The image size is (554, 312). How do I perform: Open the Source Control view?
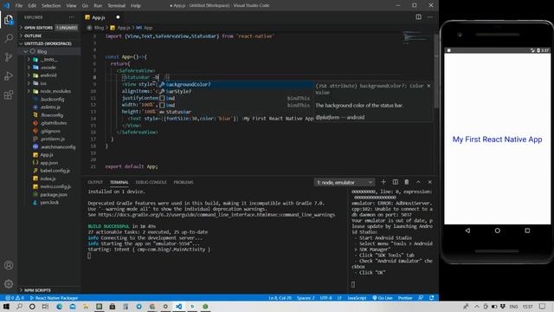tap(9, 57)
